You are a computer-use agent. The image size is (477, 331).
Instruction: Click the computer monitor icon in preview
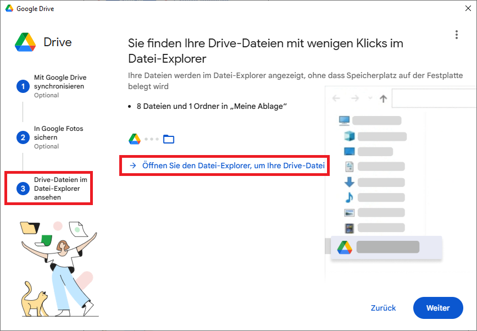[345, 120]
